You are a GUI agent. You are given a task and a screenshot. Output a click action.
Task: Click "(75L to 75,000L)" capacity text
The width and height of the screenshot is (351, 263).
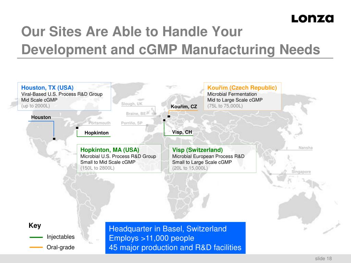tap(225, 106)
